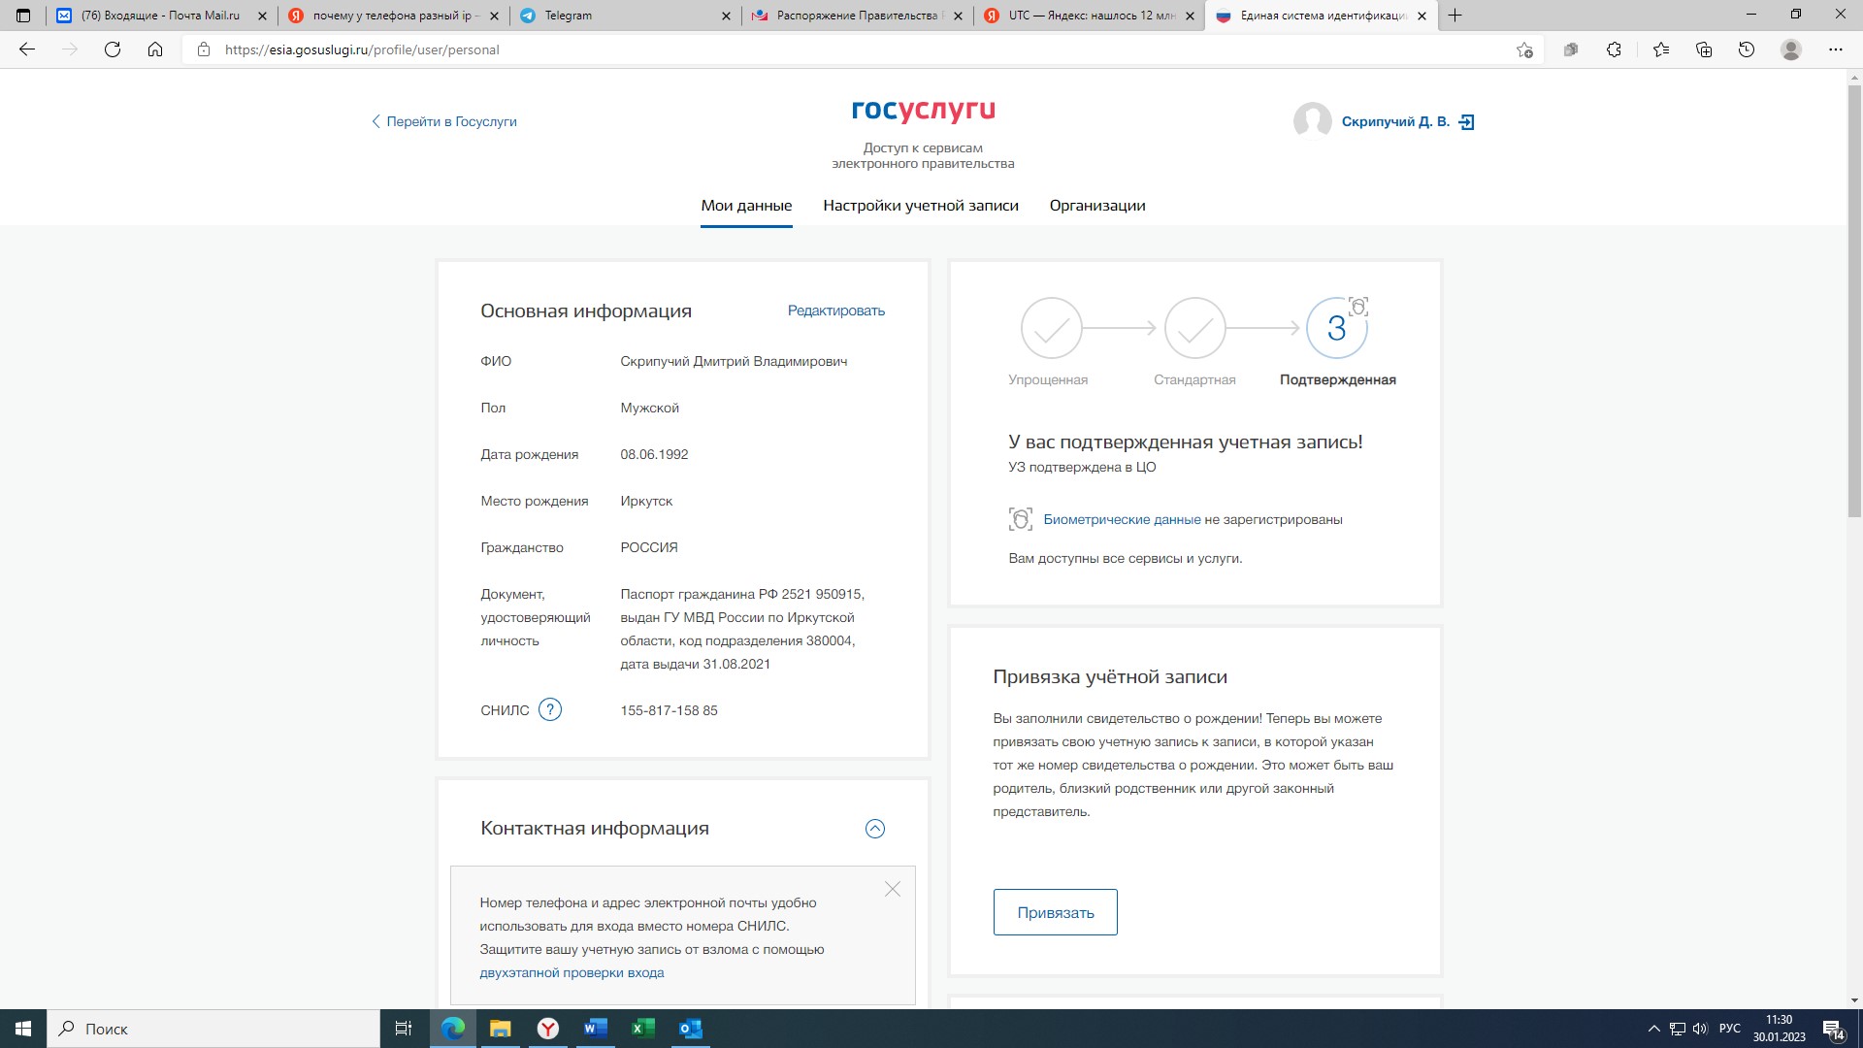Click the Упрощенная checkmark circle
The height and width of the screenshot is (1048, 1863).
pyautogui.click(x=1051, y=328)
